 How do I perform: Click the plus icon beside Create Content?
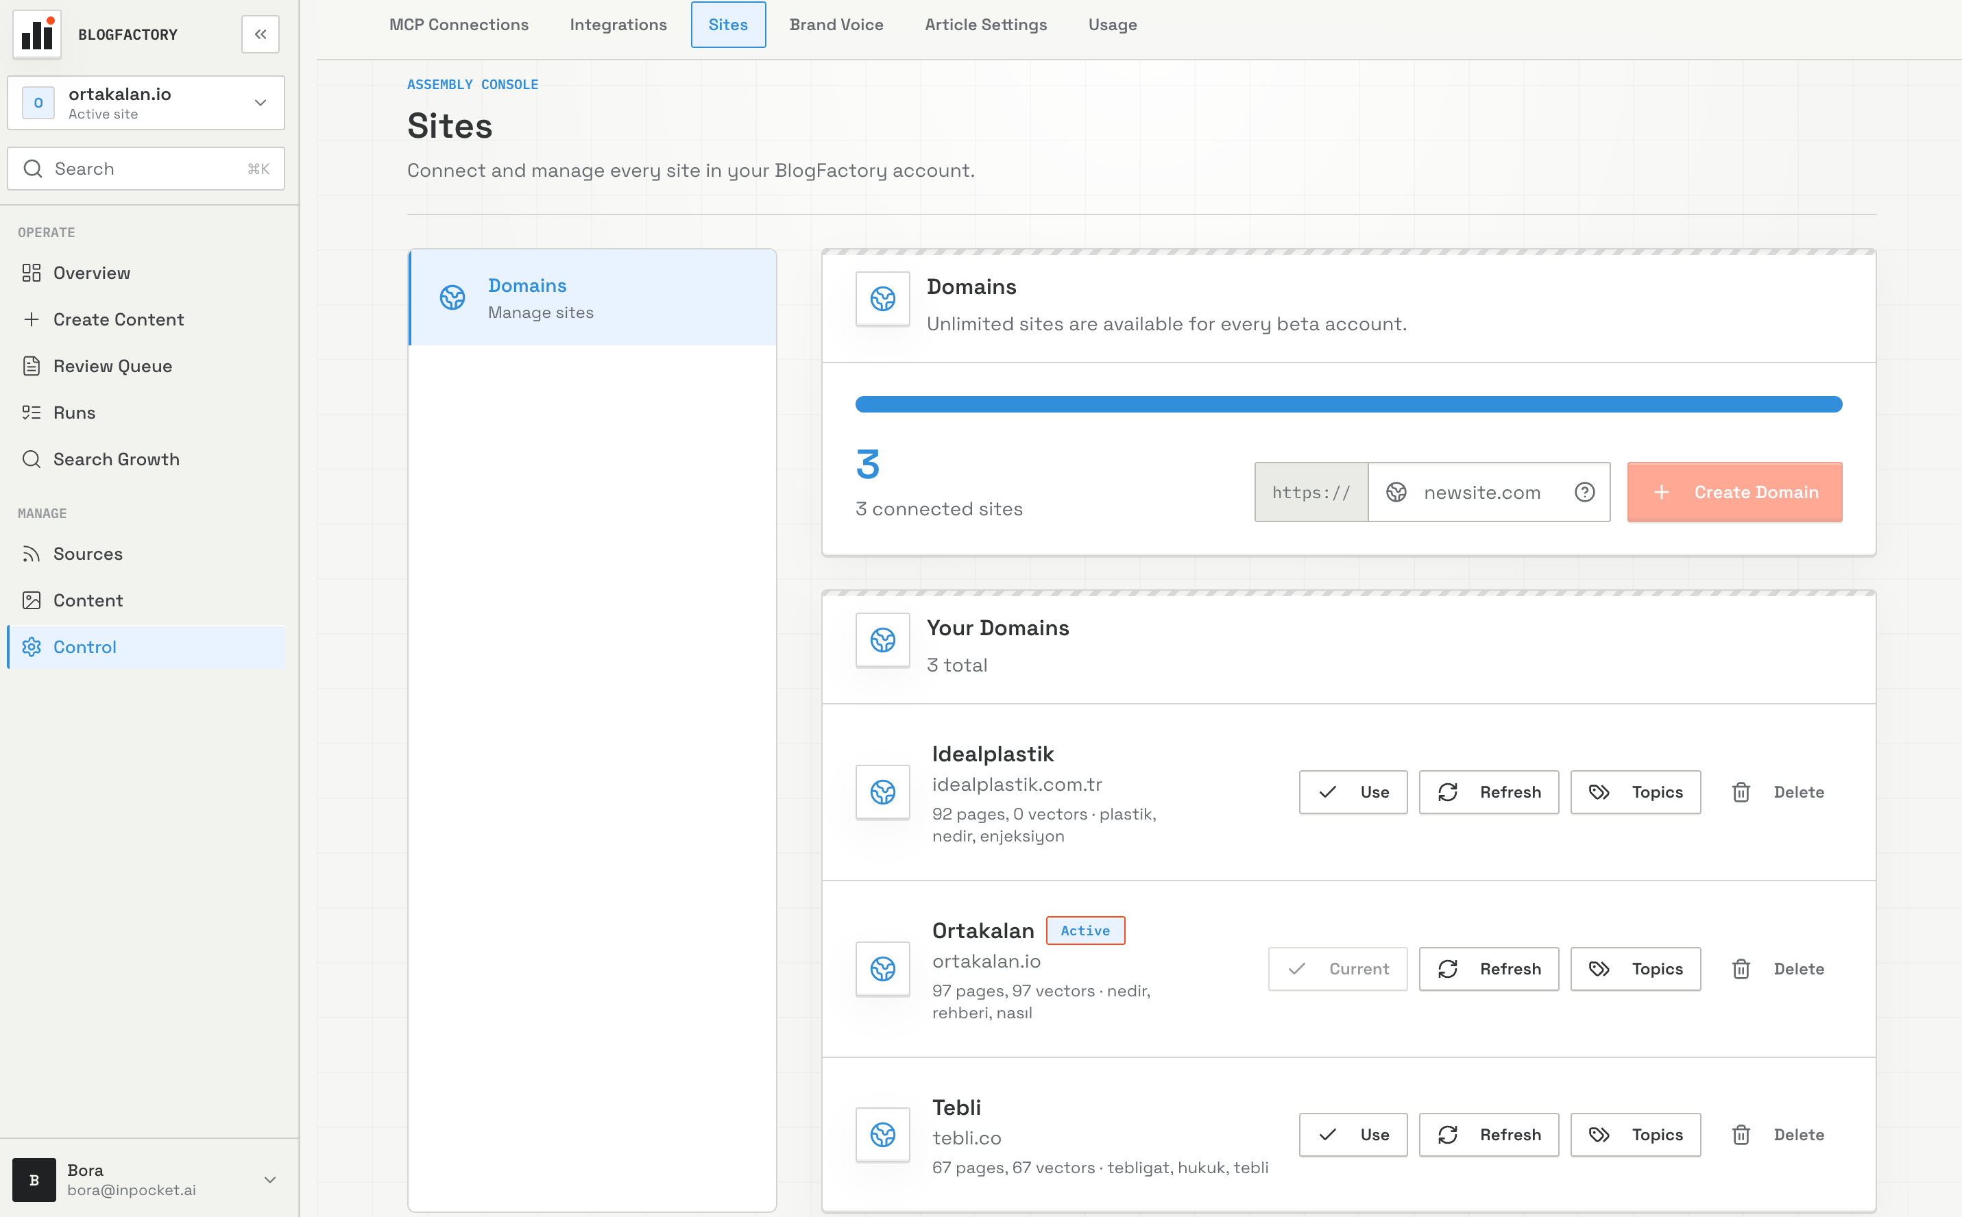click(x=32, y=319)
